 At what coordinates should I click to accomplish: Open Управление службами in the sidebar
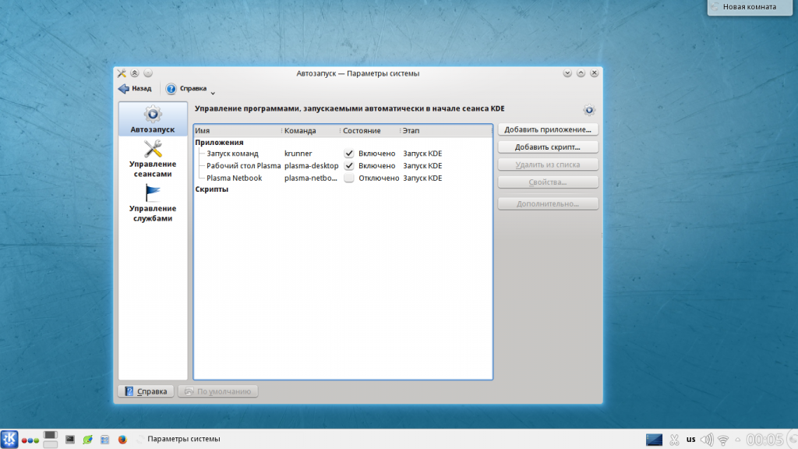point(153,203)
